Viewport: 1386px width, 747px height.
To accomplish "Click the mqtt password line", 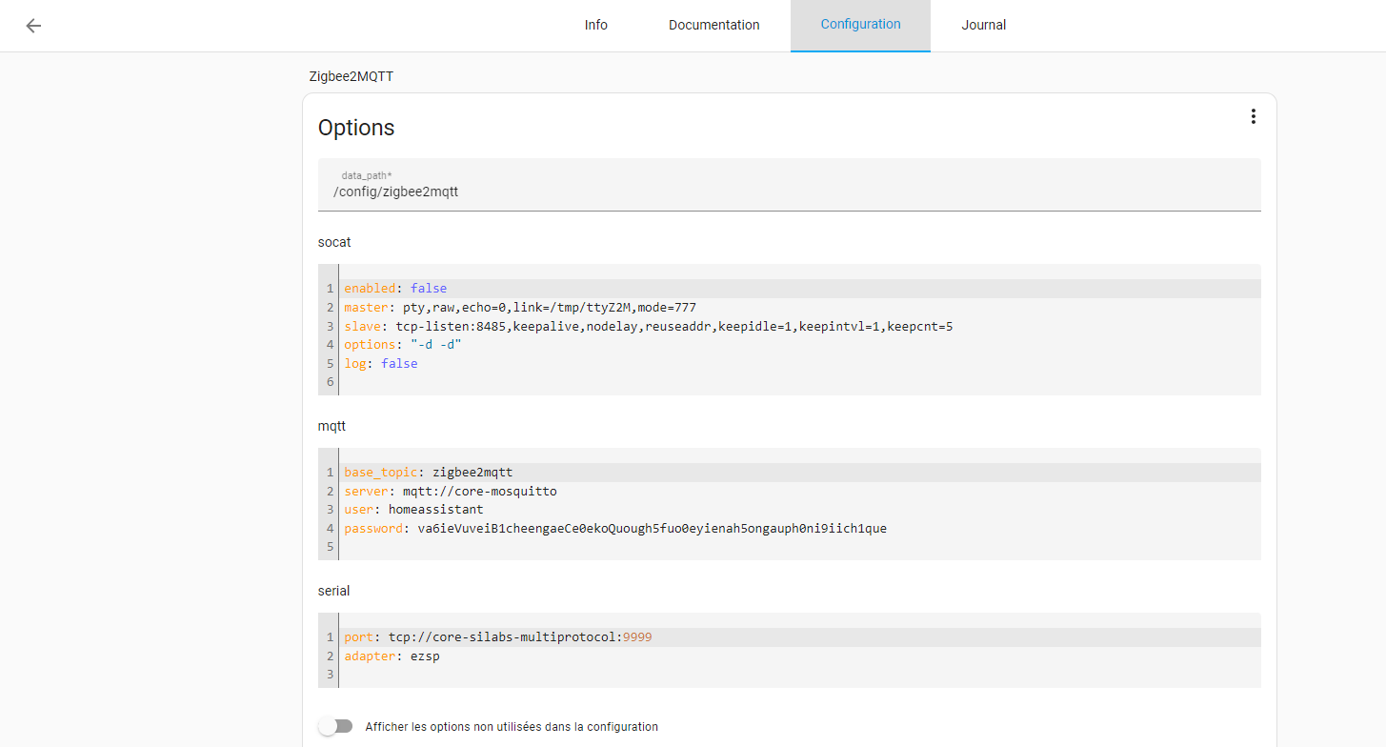I will (x=614, y=529).
